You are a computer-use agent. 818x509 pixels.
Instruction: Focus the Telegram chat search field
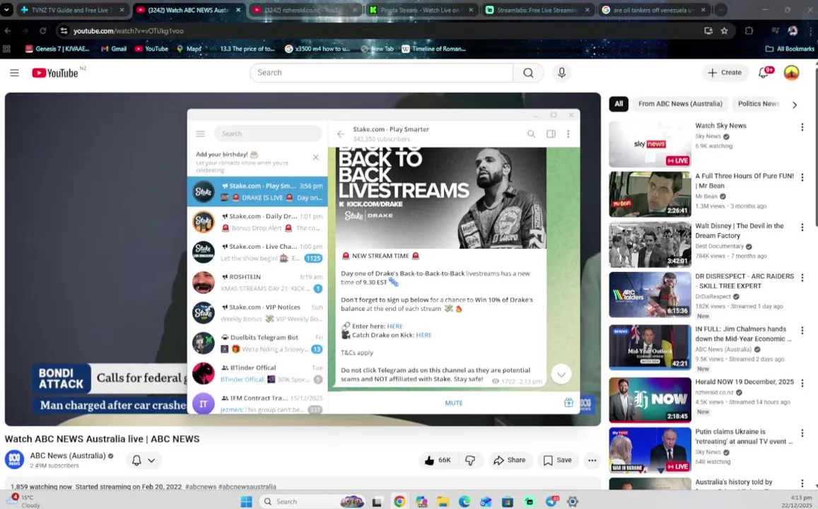click(x=268, y=134)
